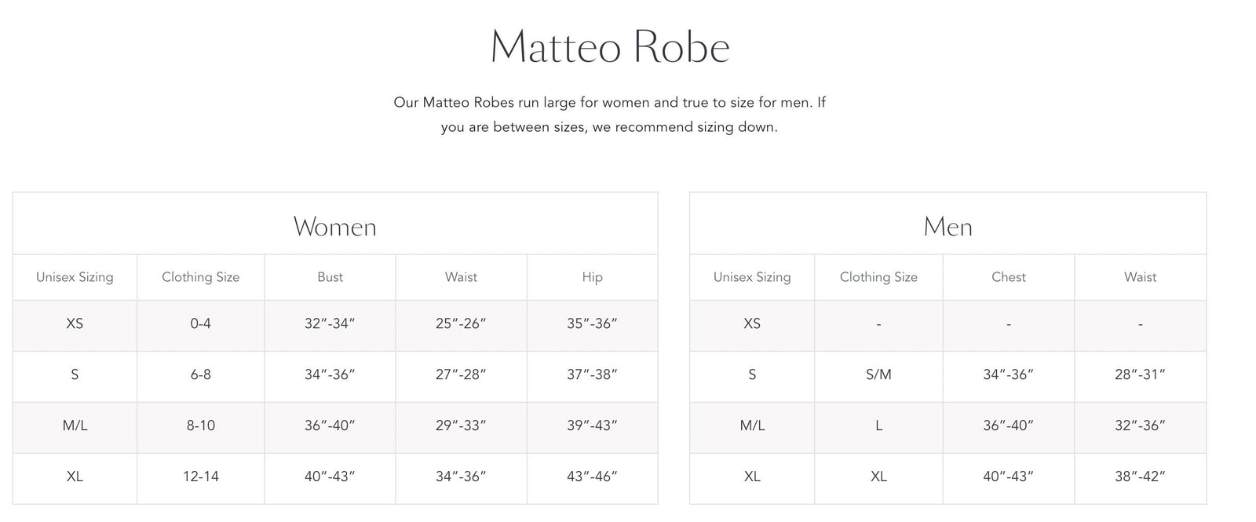The image size is (1256, 522).
Task: Select the Chest column header
Action: coord(1008,277)
